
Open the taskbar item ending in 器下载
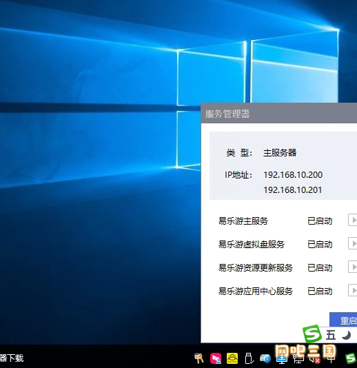(12, 358)
